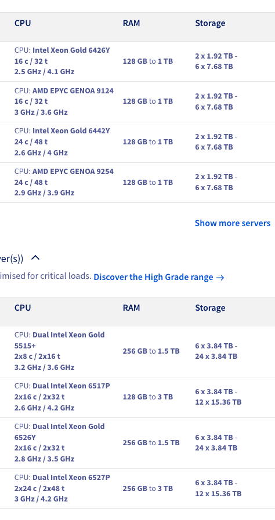Click the CPU header in the top table
The height and width of the screenshot is (520, 275).
[23, 23]
